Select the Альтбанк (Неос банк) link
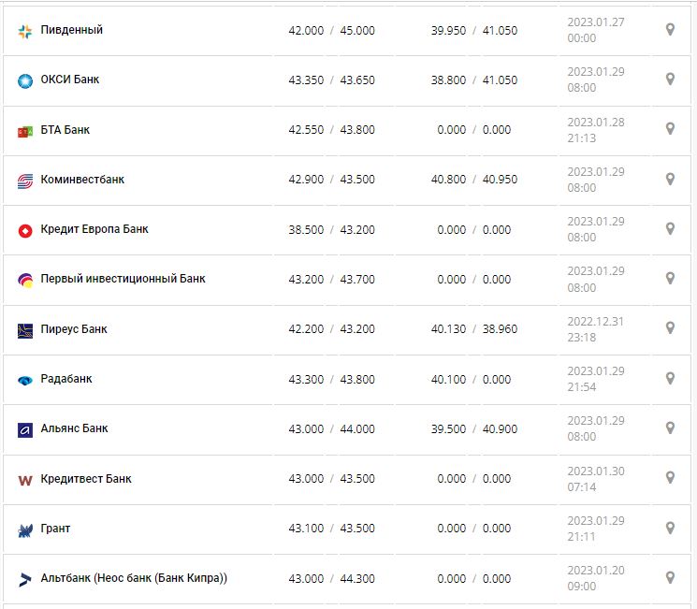Viewport: 697px width, 609px height. 134,578
